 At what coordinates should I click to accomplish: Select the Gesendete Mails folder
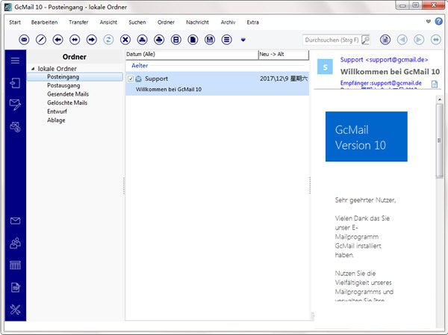point(68,94)
